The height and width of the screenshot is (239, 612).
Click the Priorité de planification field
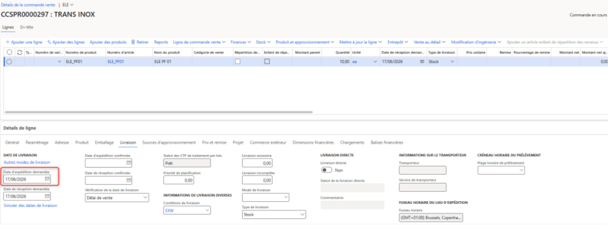pos(178,180)
